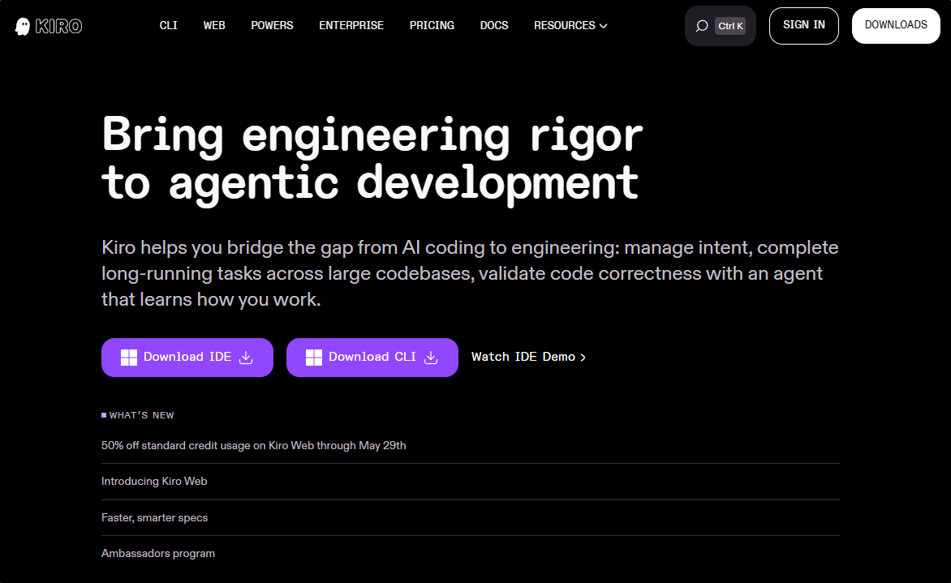Click download arrow icon on Download CLI

click(x=431, y=358)
